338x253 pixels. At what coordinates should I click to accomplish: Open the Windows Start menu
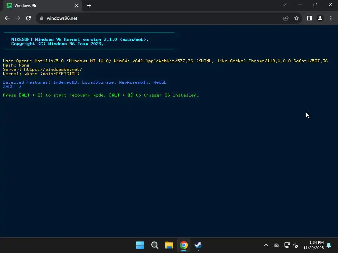point(140,245)
